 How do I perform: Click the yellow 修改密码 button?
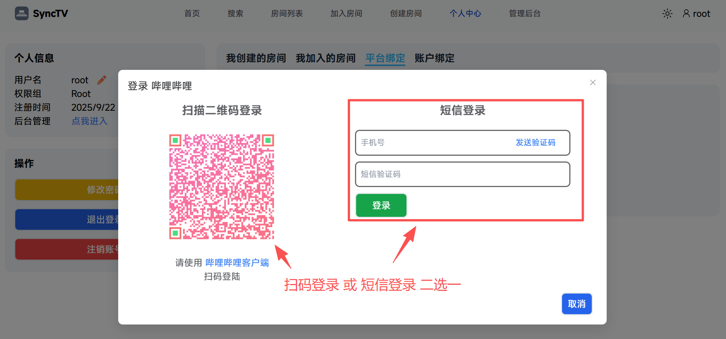tap(67, 190)
